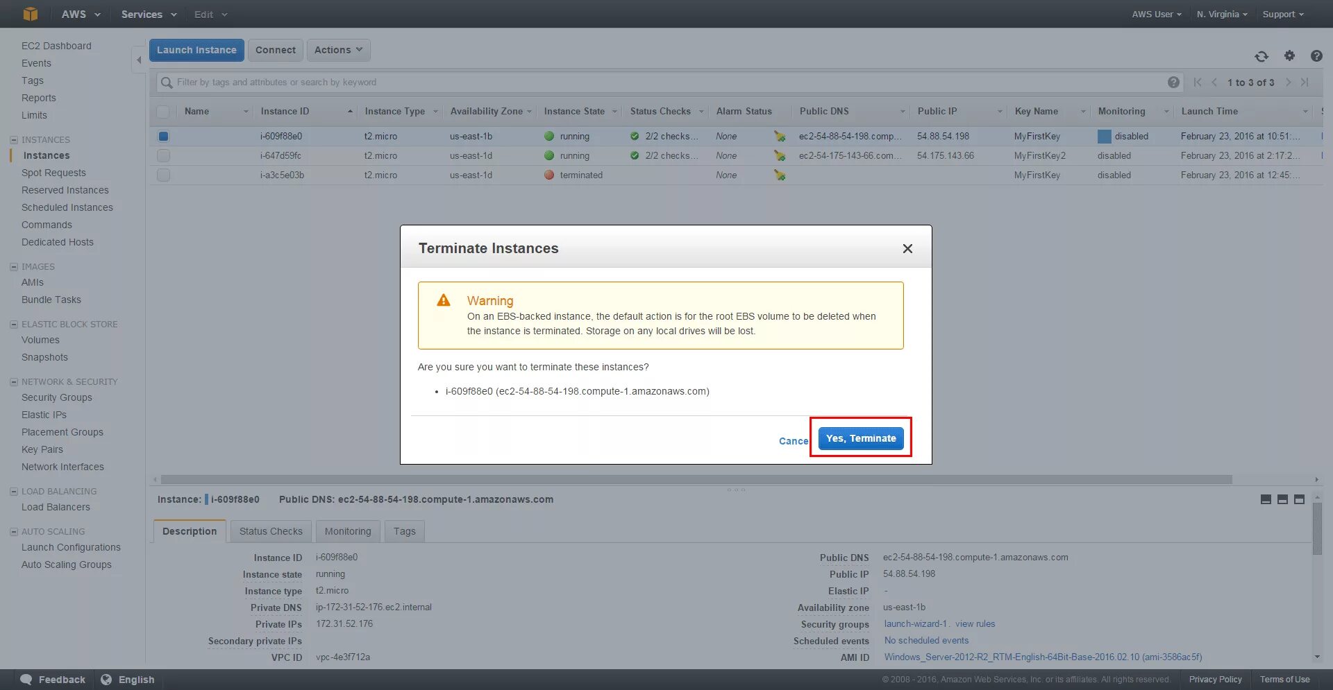Select checkbox for instance i-647d59fc
The width and height of the screenshot is (1333, 690).
point(163,156)
